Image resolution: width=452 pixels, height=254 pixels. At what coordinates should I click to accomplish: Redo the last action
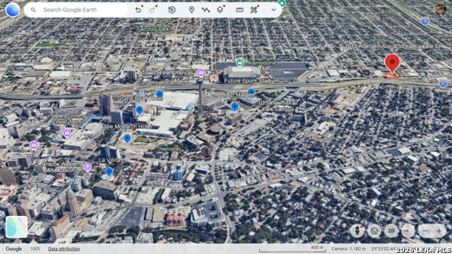point(153,10)
